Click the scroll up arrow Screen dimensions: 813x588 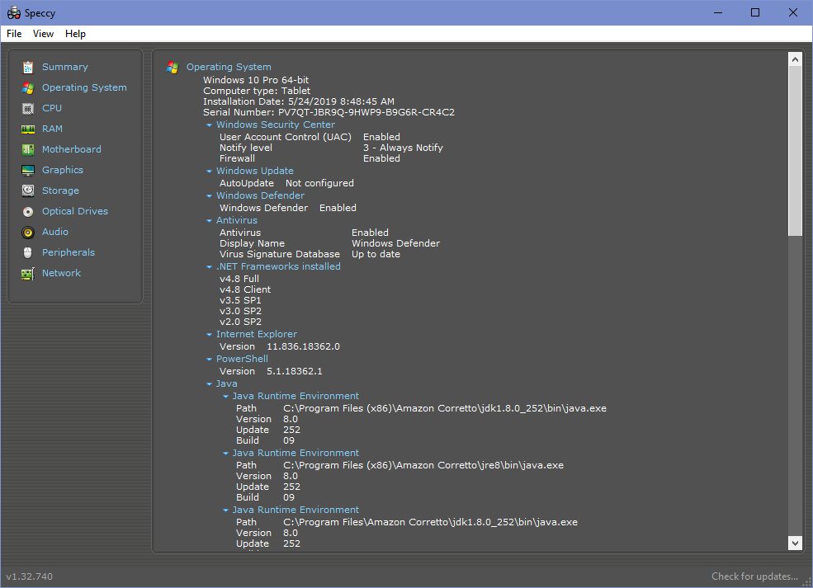tap(795, 59)
